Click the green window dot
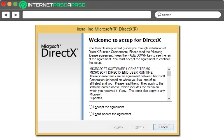 [15, 4]
